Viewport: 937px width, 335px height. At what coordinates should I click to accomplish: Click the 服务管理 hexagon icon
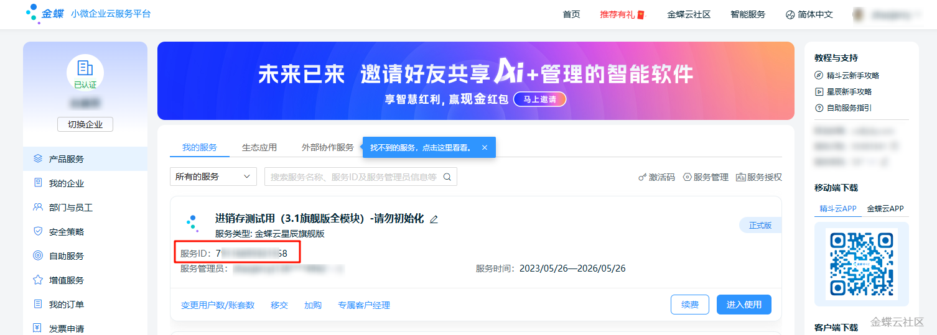click(x=688, y=177)
